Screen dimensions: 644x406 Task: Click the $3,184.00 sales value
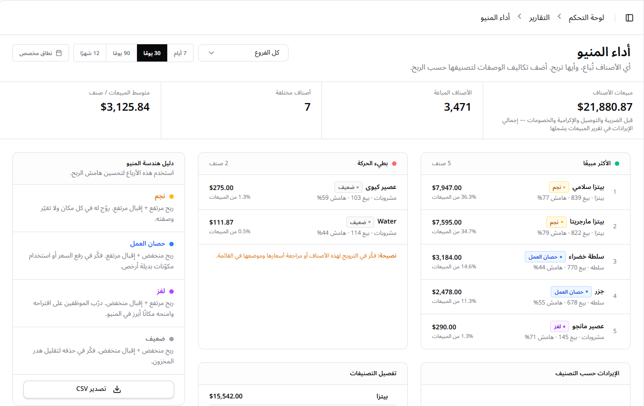coord(447,257)
